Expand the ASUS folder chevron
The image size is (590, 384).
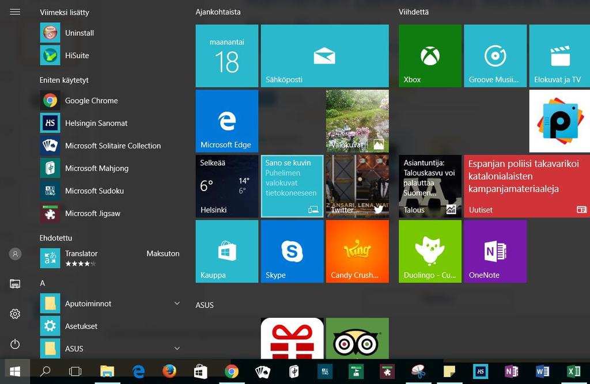coord(177,348)
